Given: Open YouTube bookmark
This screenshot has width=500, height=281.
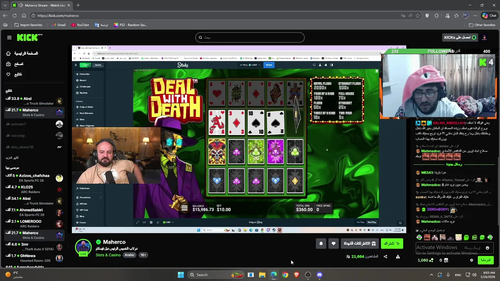Looking at the screenshot, I should coord(80,25).
